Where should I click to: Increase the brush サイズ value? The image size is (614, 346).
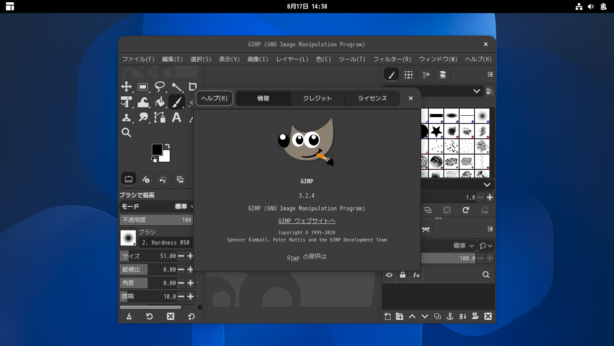click(x=190, y=256)
